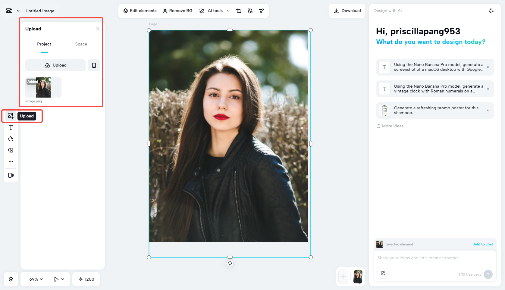
Task: Switch to the Project tab
Action: pos(44,44)
